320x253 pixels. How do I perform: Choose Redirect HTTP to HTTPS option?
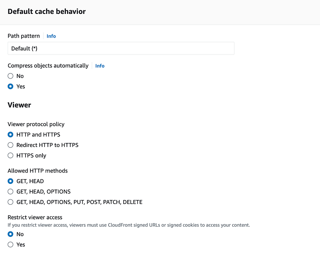(11, 145)
